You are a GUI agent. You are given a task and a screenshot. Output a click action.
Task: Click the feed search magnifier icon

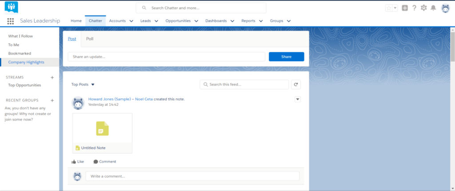click(x=206, y=85)
